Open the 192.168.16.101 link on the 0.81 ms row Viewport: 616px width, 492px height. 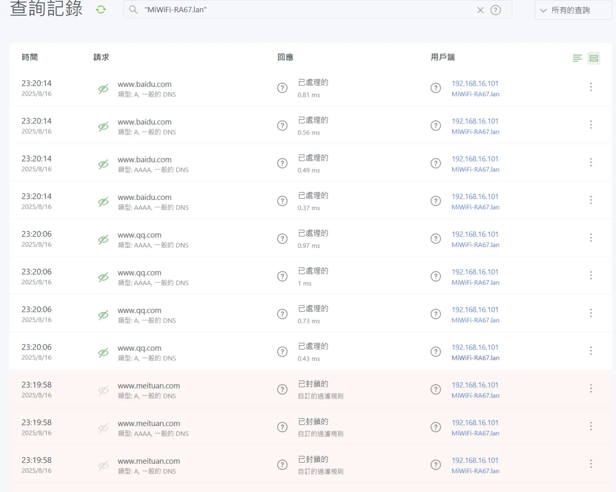coord(475,83)
